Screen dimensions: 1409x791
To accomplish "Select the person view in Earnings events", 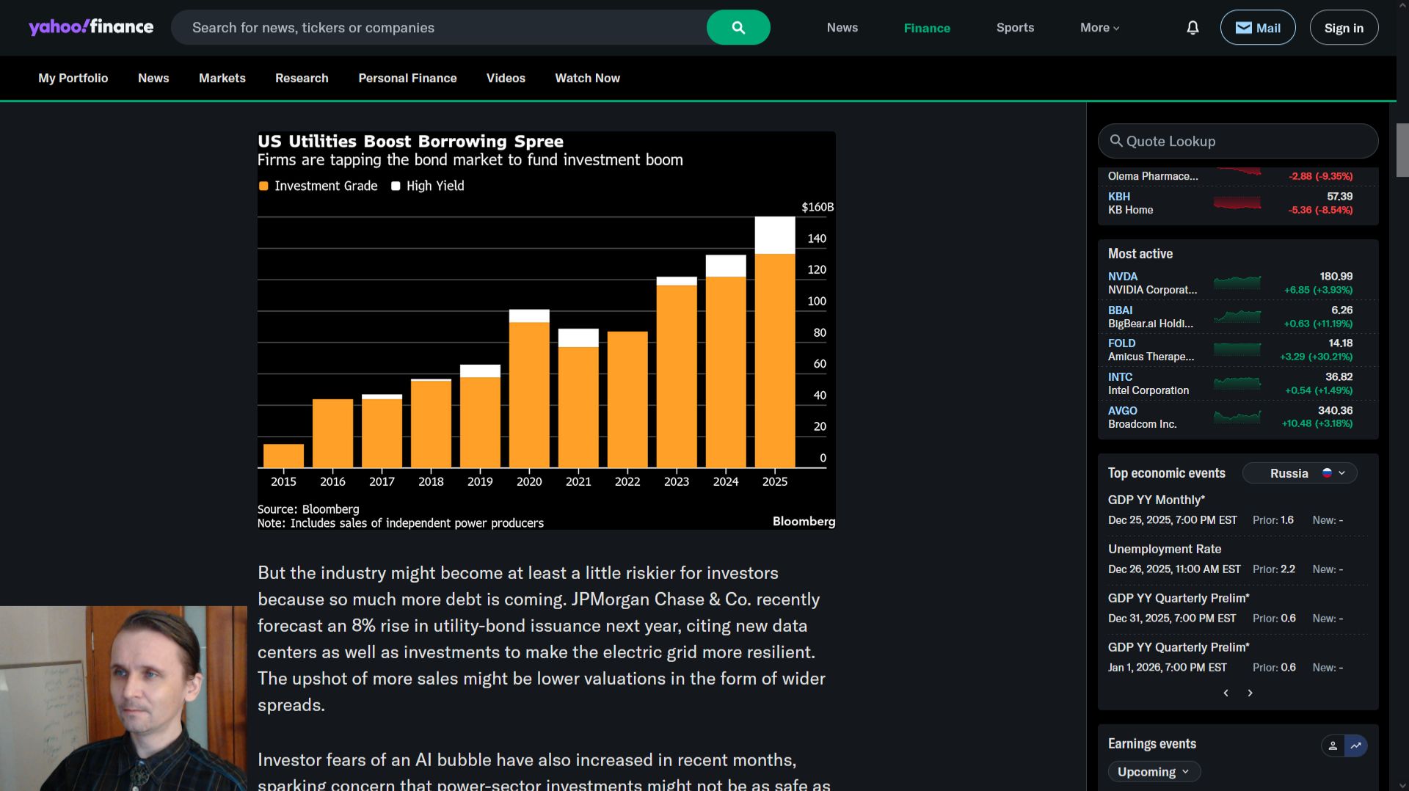I will [x=1333, y=746].
